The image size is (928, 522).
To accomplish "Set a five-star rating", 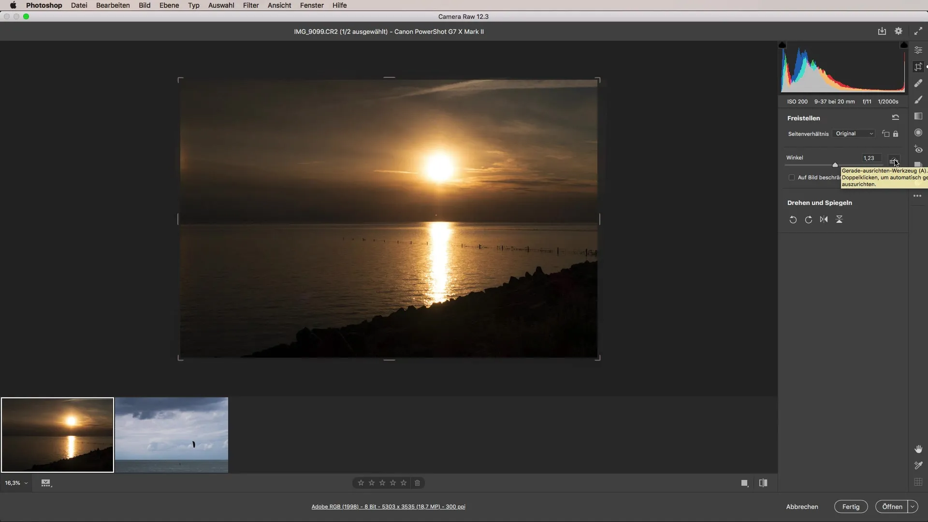I will point(404,483).
